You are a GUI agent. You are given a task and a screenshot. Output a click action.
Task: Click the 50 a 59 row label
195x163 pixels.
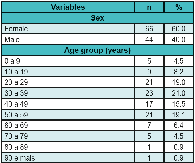tap(16, 115)
